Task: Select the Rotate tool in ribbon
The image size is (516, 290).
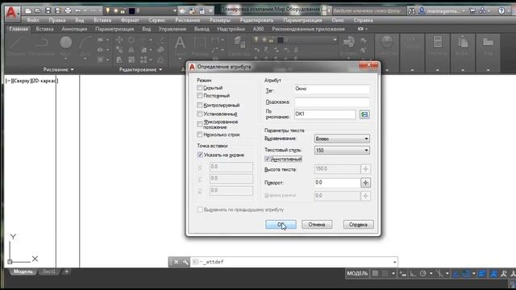Action: point(131,40)
